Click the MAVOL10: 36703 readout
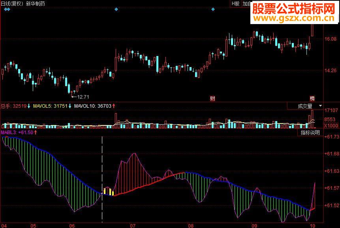Screen dimensions: 340x228 pyautogui.click(x=92, y=106)
